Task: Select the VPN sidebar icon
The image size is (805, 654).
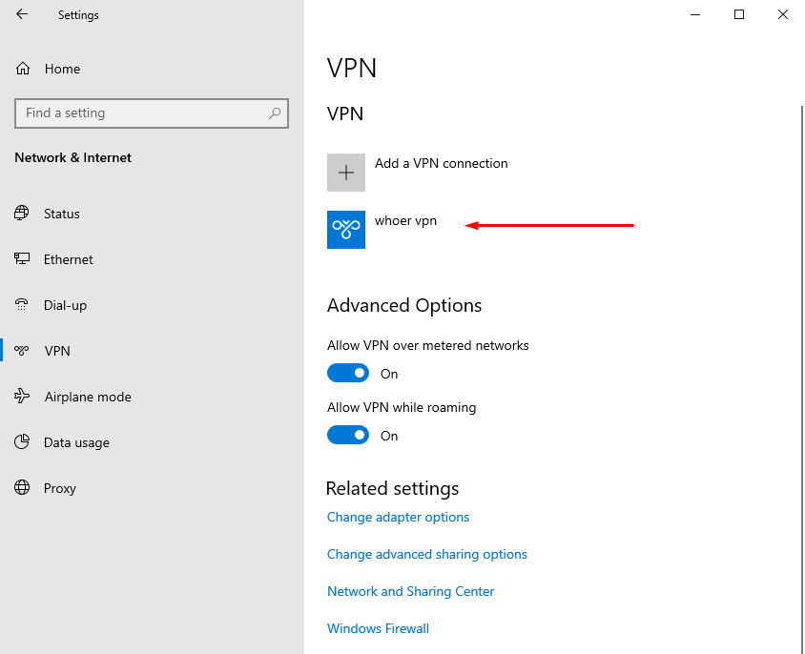Action: (x=22, y=351)
